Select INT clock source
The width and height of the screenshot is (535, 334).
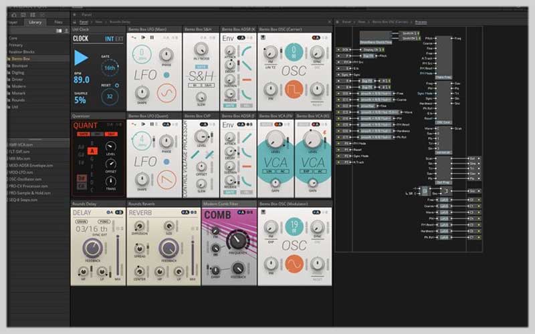coord(109,39)
